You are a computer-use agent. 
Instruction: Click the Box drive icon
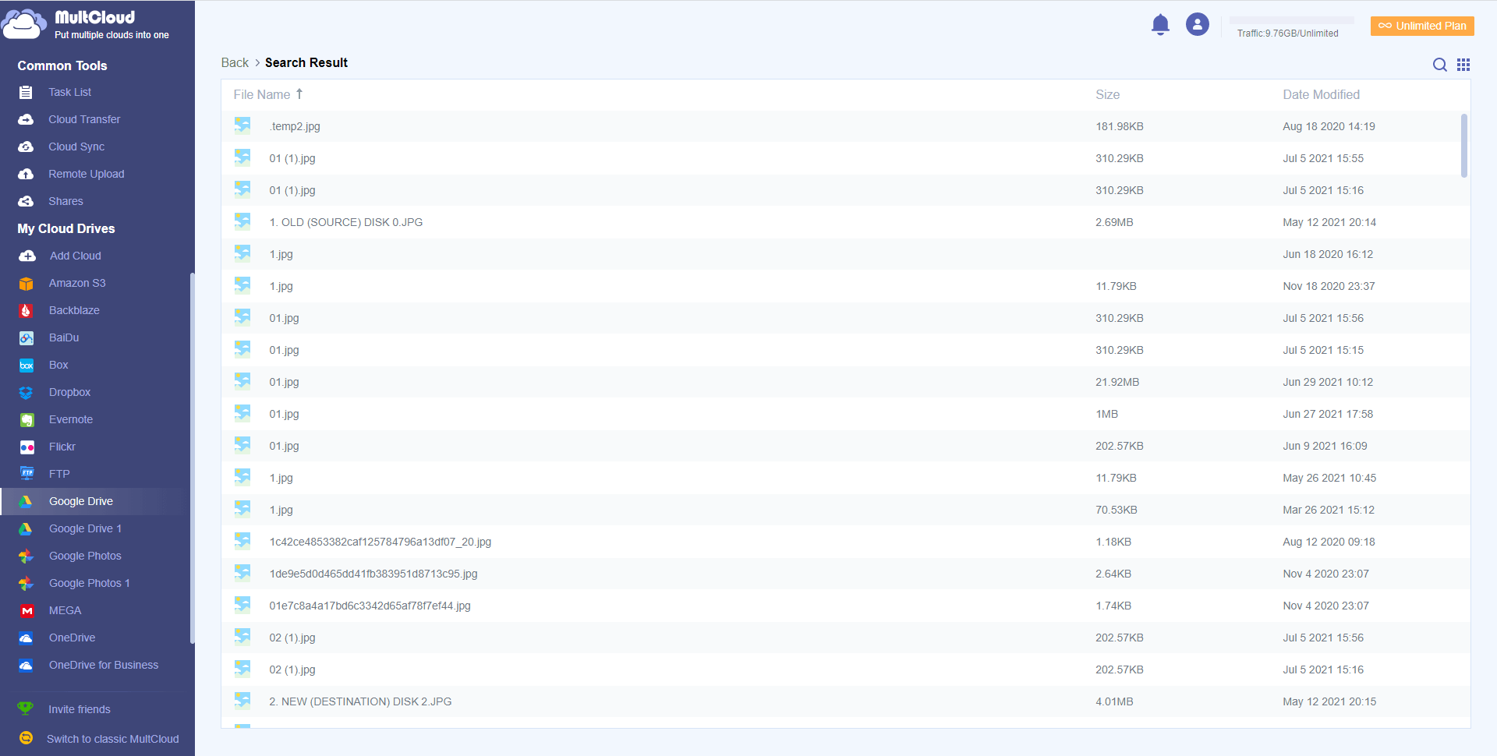(x=27, y=365)
